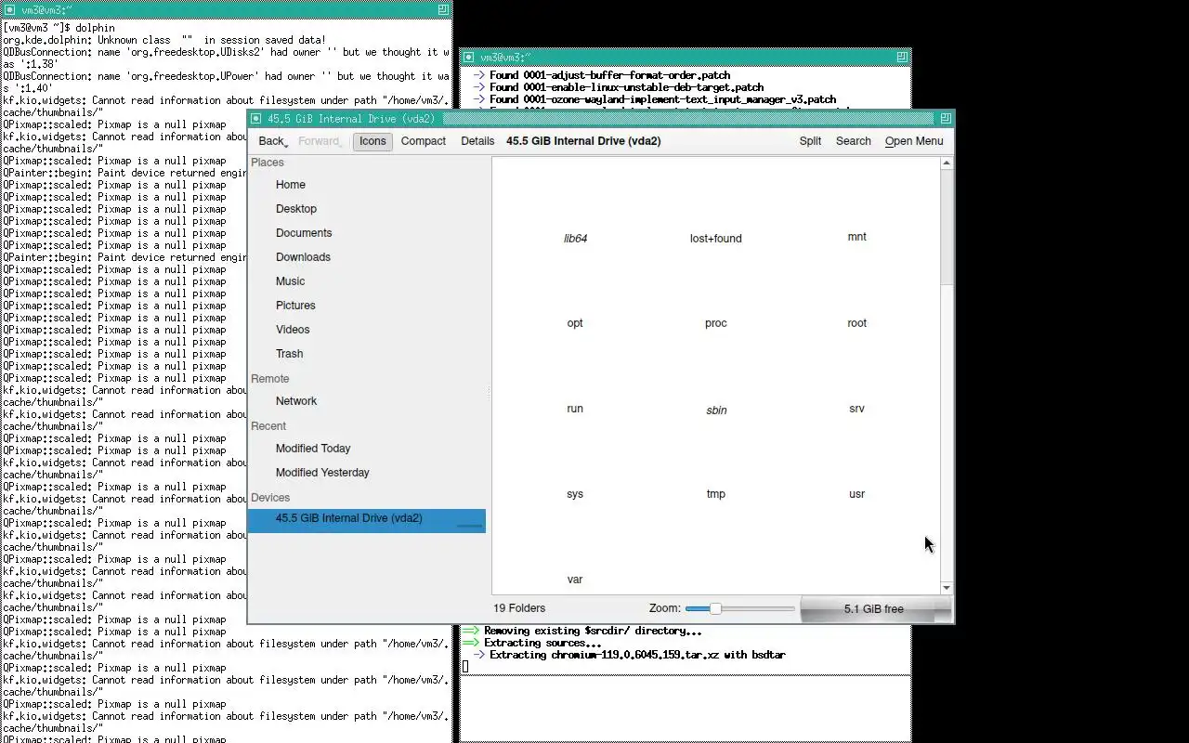Screen dimensions: 1189x743
Task: Select the lost+found folder
Action: [x=715, y=239]
